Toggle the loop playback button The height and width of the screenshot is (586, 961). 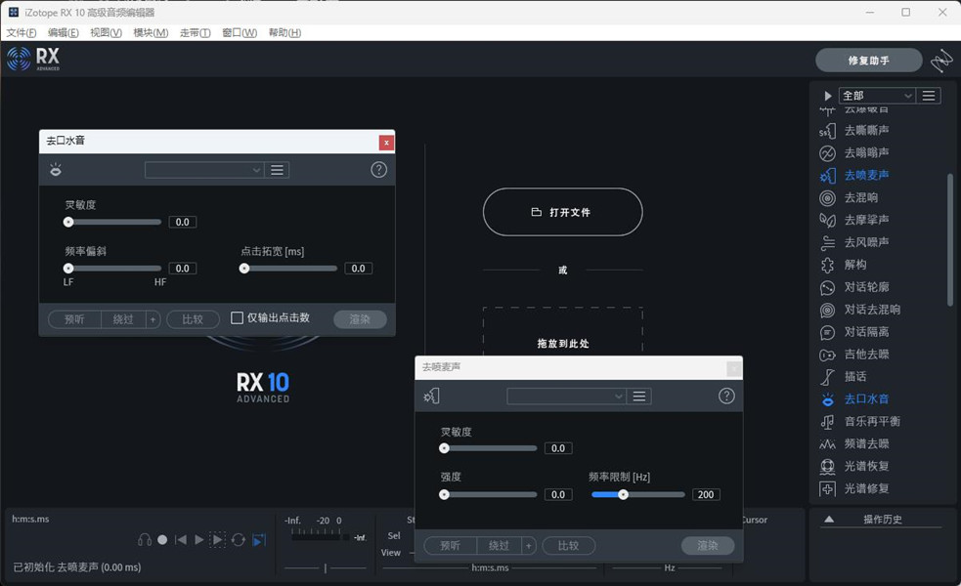point(239,539)
